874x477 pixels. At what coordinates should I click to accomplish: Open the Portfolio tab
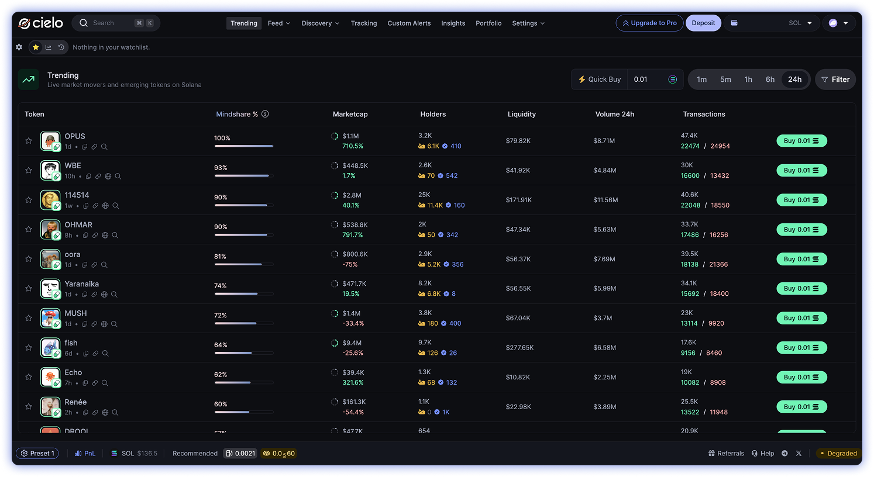(488, 23)
